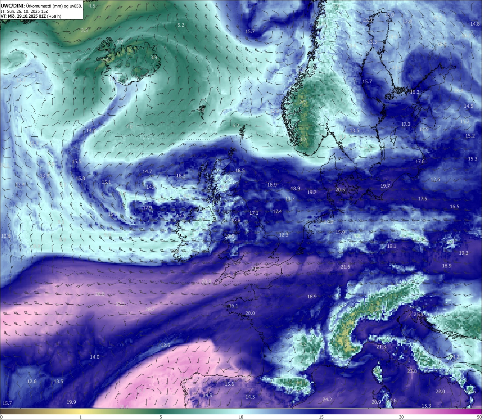
Task: Click the '14.7' map value
Action: pos(147,171)
